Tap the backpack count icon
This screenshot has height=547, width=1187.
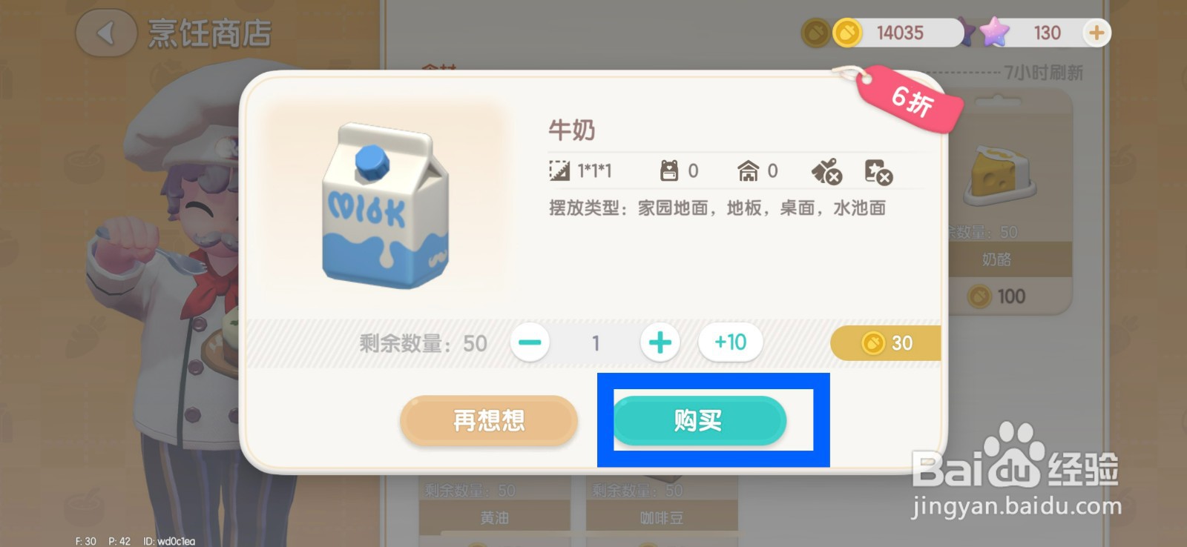(x=668, y=171)
